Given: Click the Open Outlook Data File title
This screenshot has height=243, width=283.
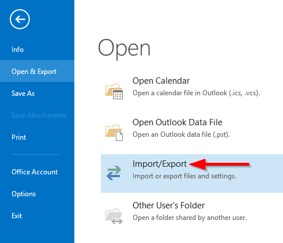Looking at the screenshot, I should 178,122.
